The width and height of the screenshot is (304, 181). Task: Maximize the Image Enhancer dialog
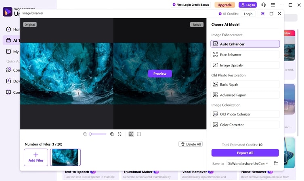pos(271,14)
